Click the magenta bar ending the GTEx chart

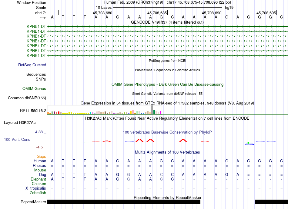(x=161, y=113)
